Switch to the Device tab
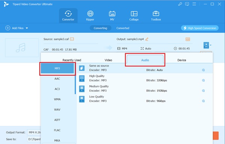This screenshot has height=144, width=225. tap(181, 60)
